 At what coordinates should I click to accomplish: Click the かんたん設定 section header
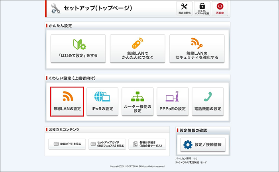point(63,26)
